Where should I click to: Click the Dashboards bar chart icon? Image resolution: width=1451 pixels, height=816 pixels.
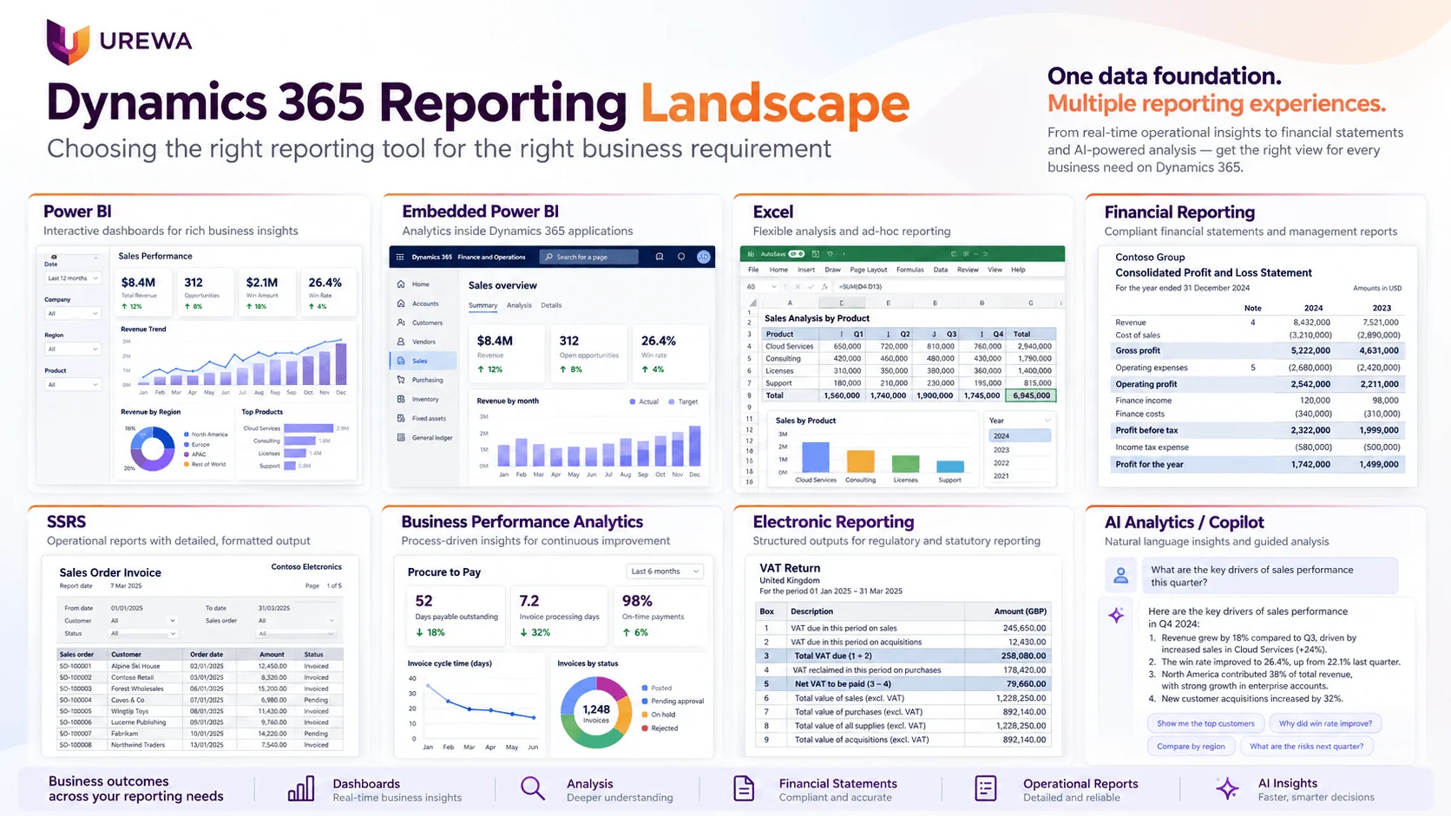301,788
